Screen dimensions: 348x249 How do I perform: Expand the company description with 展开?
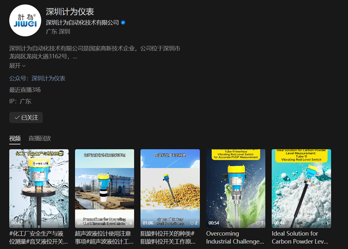pos(17,66)
